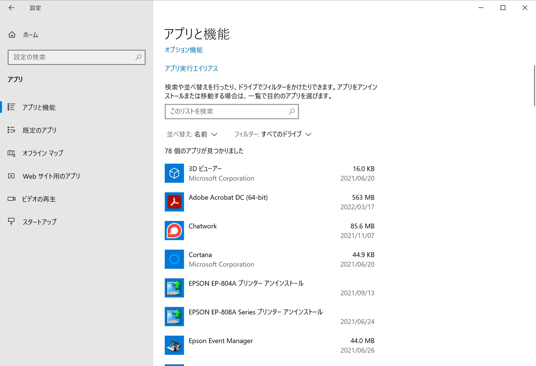Click the アプリ実行エイリアス link
Image resolution: width=536 pixels, height=366 pixels.
191,69
